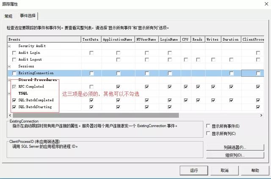Select the Stored Procedures category label

point(38,80)
